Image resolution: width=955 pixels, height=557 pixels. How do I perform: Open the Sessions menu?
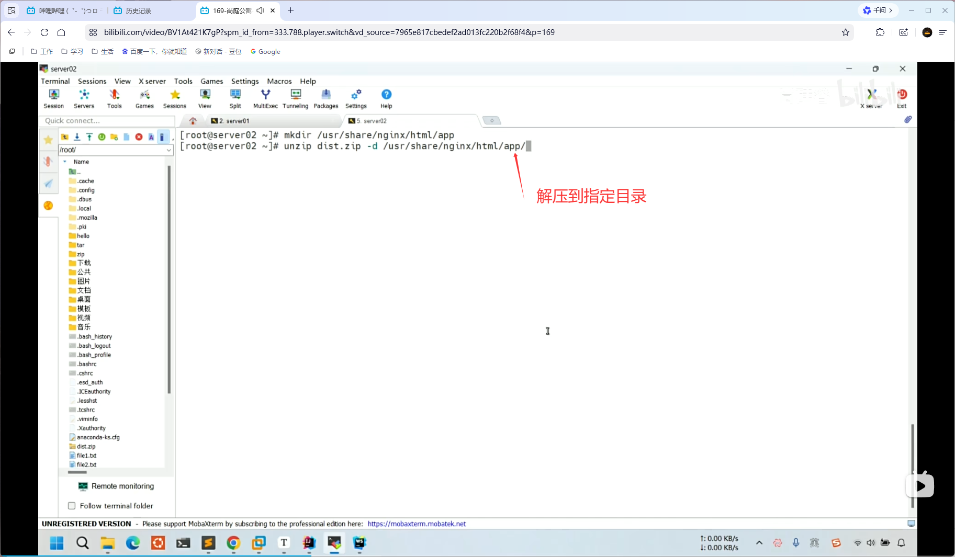92,81
